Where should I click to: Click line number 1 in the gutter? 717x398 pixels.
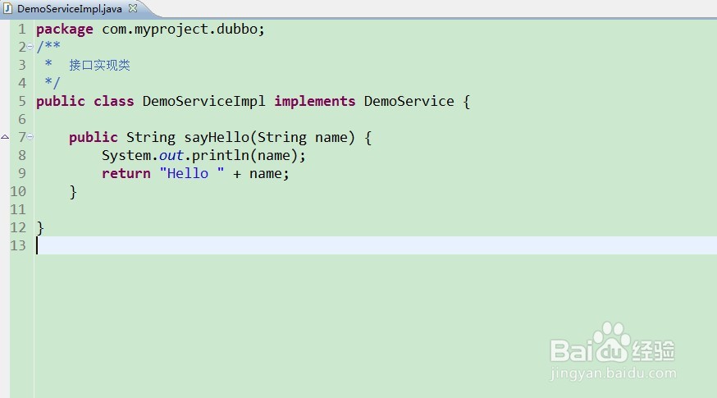(22, 29)
